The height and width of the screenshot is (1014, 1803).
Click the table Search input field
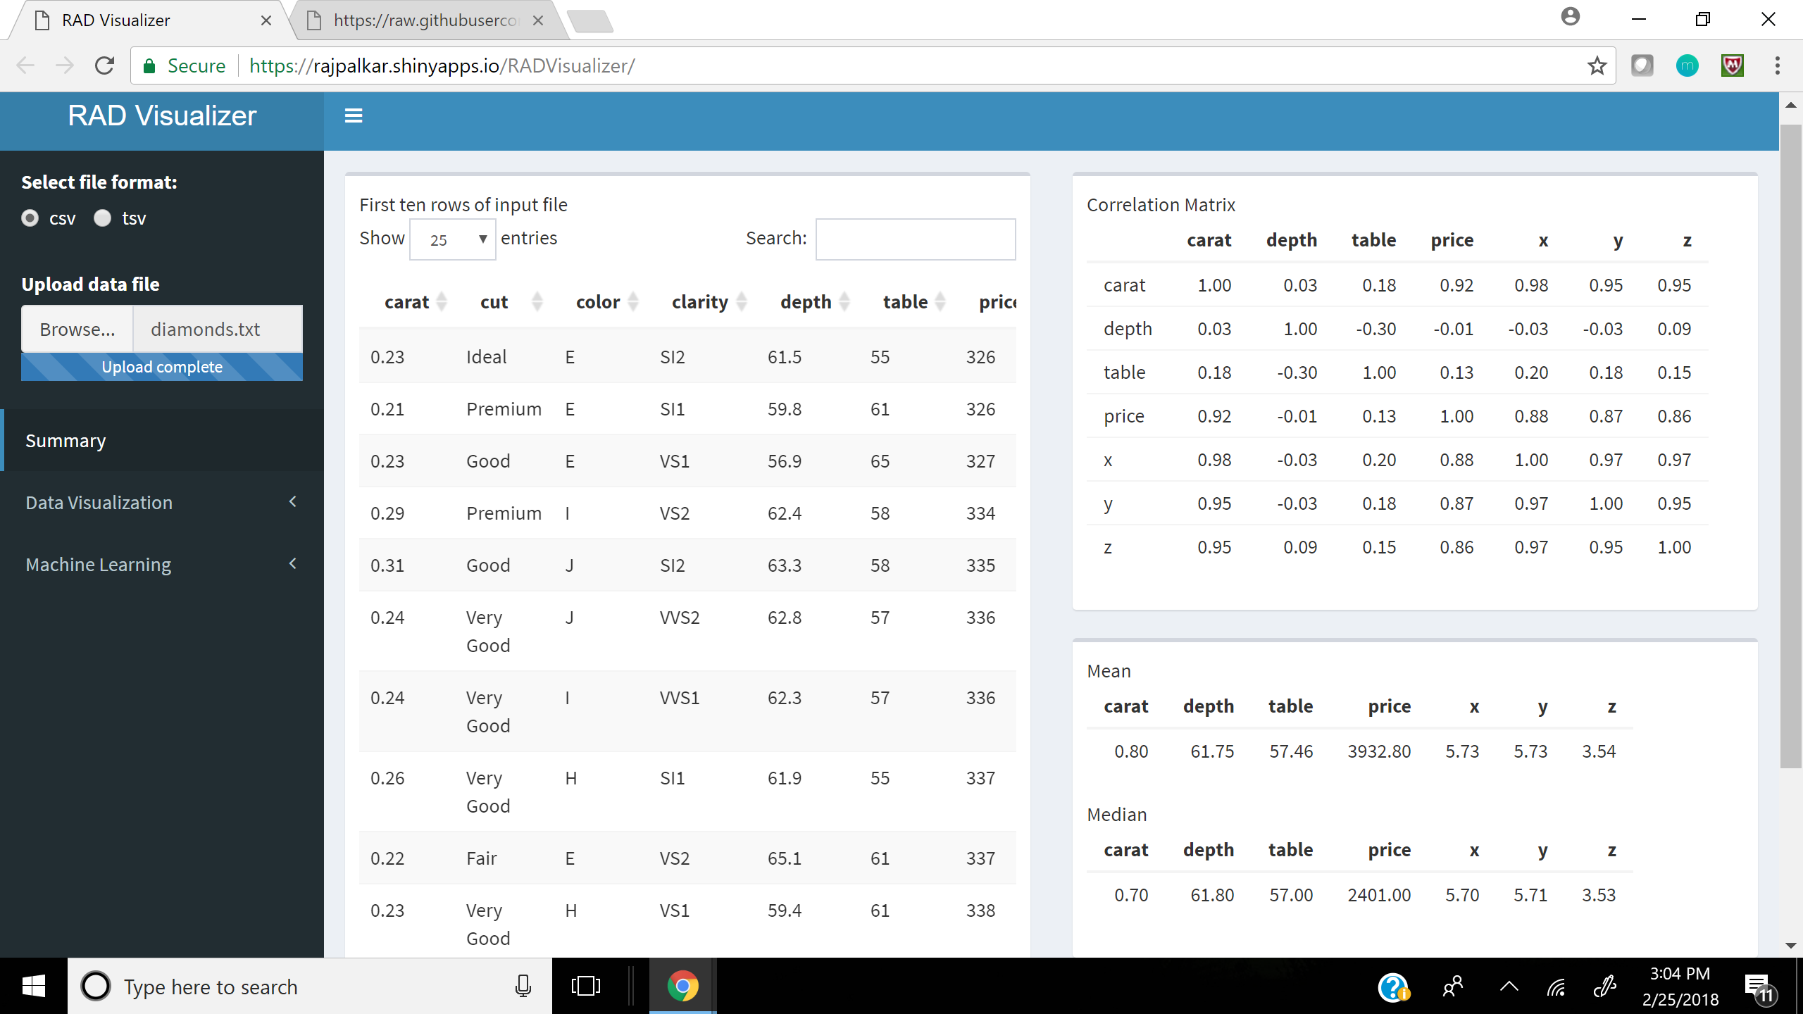[x=915, y=239]
